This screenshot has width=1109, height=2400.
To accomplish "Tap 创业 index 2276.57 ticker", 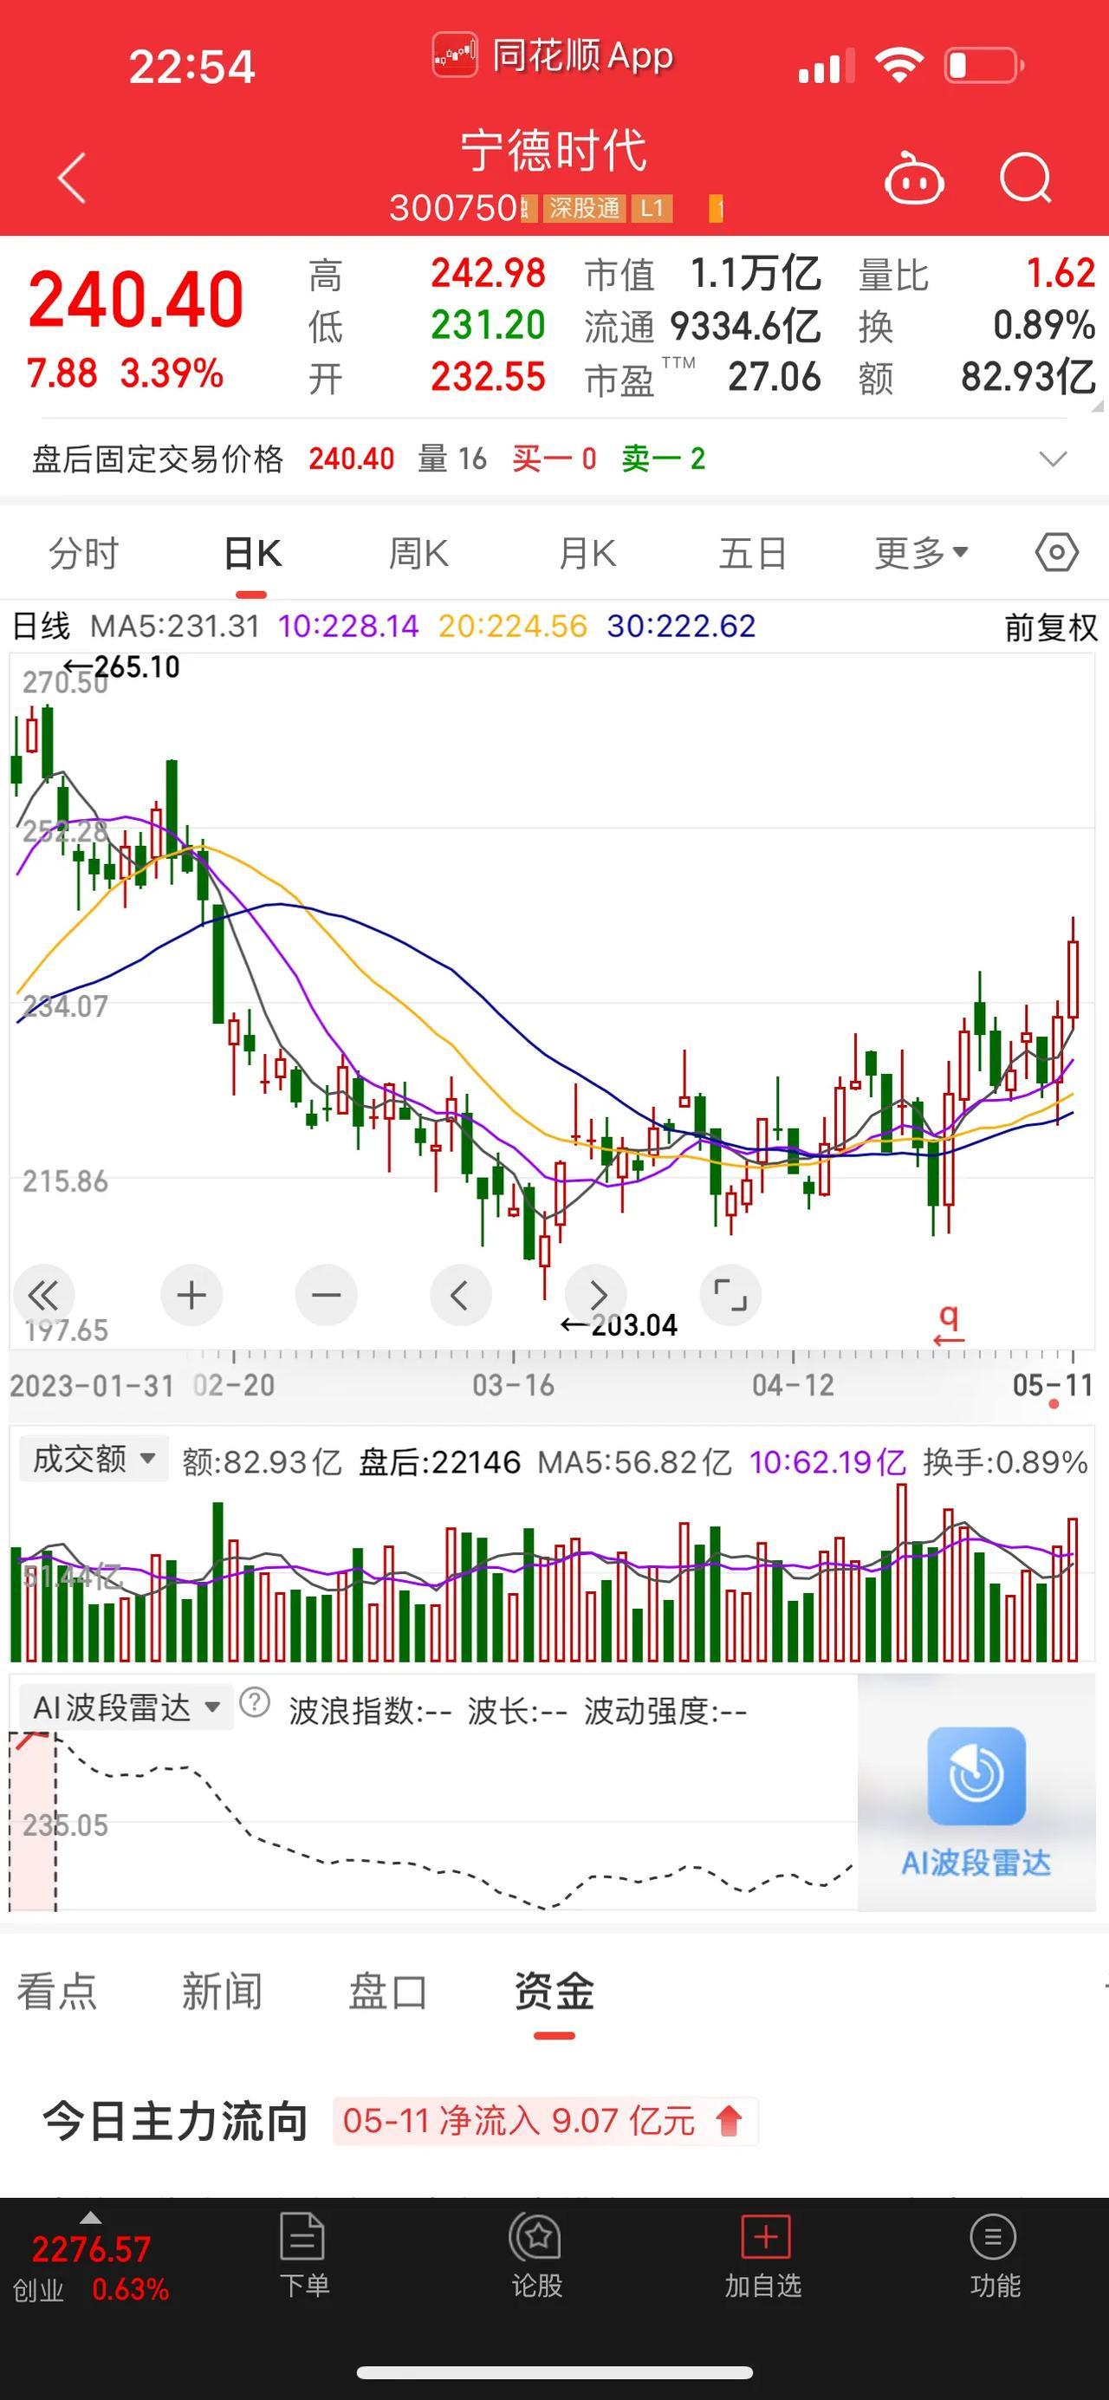I will [90, 2267].
